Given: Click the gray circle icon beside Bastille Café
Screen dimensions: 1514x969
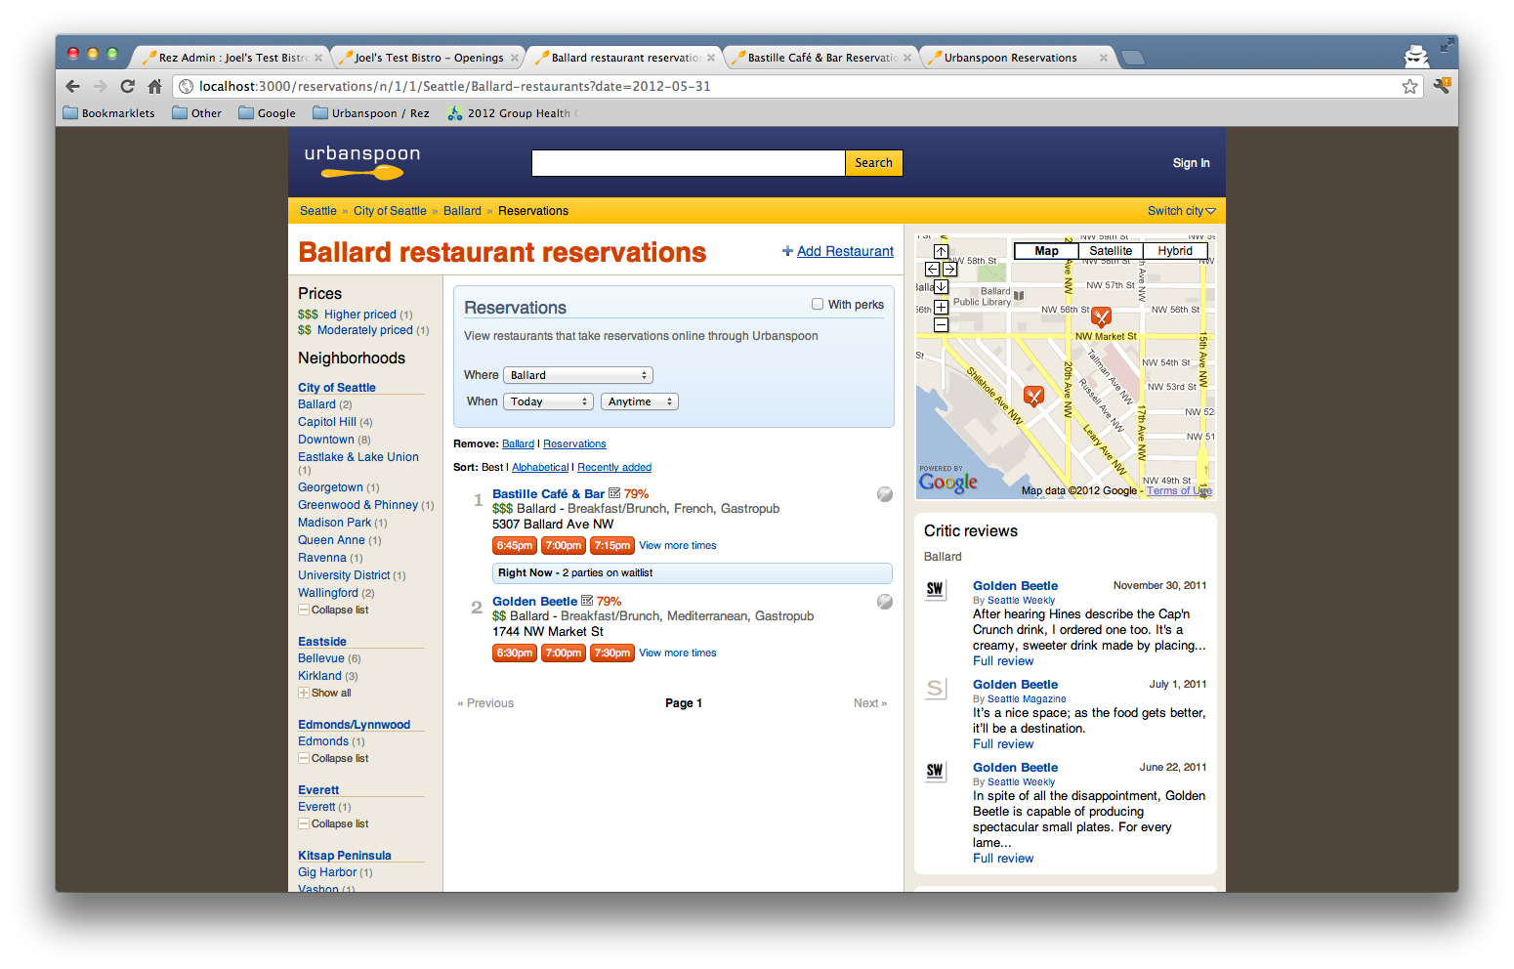Looking at the screenshot, I should (885, 494).
